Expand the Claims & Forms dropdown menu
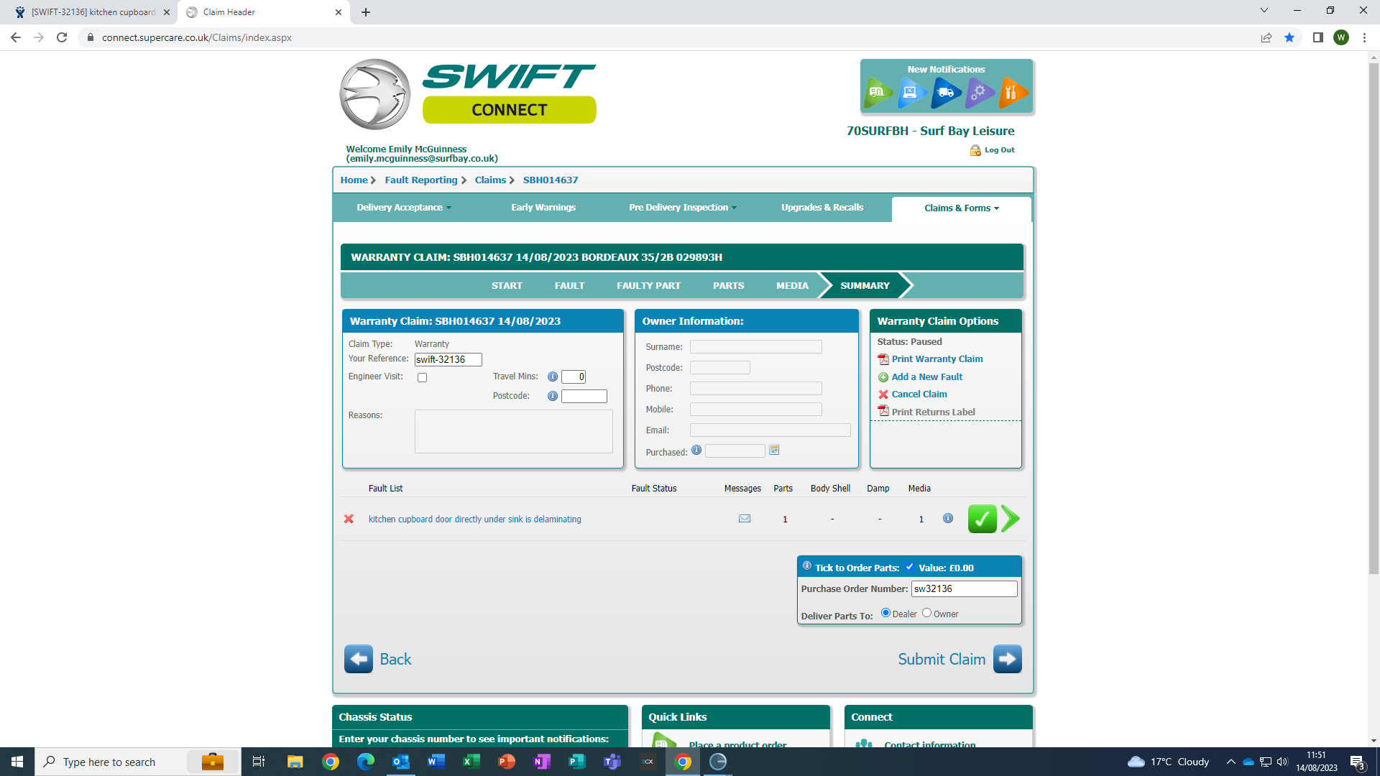Image resolution: width=1380 pixels, height=776 pixels. click(x=962, y=208)
